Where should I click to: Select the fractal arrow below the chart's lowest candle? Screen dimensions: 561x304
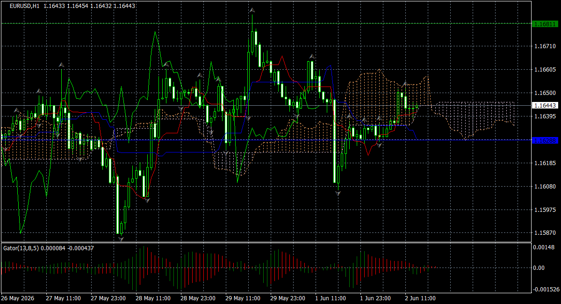[121, 239]
